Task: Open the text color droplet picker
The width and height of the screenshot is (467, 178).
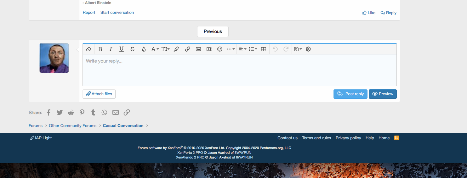Action: pos(144,49)
